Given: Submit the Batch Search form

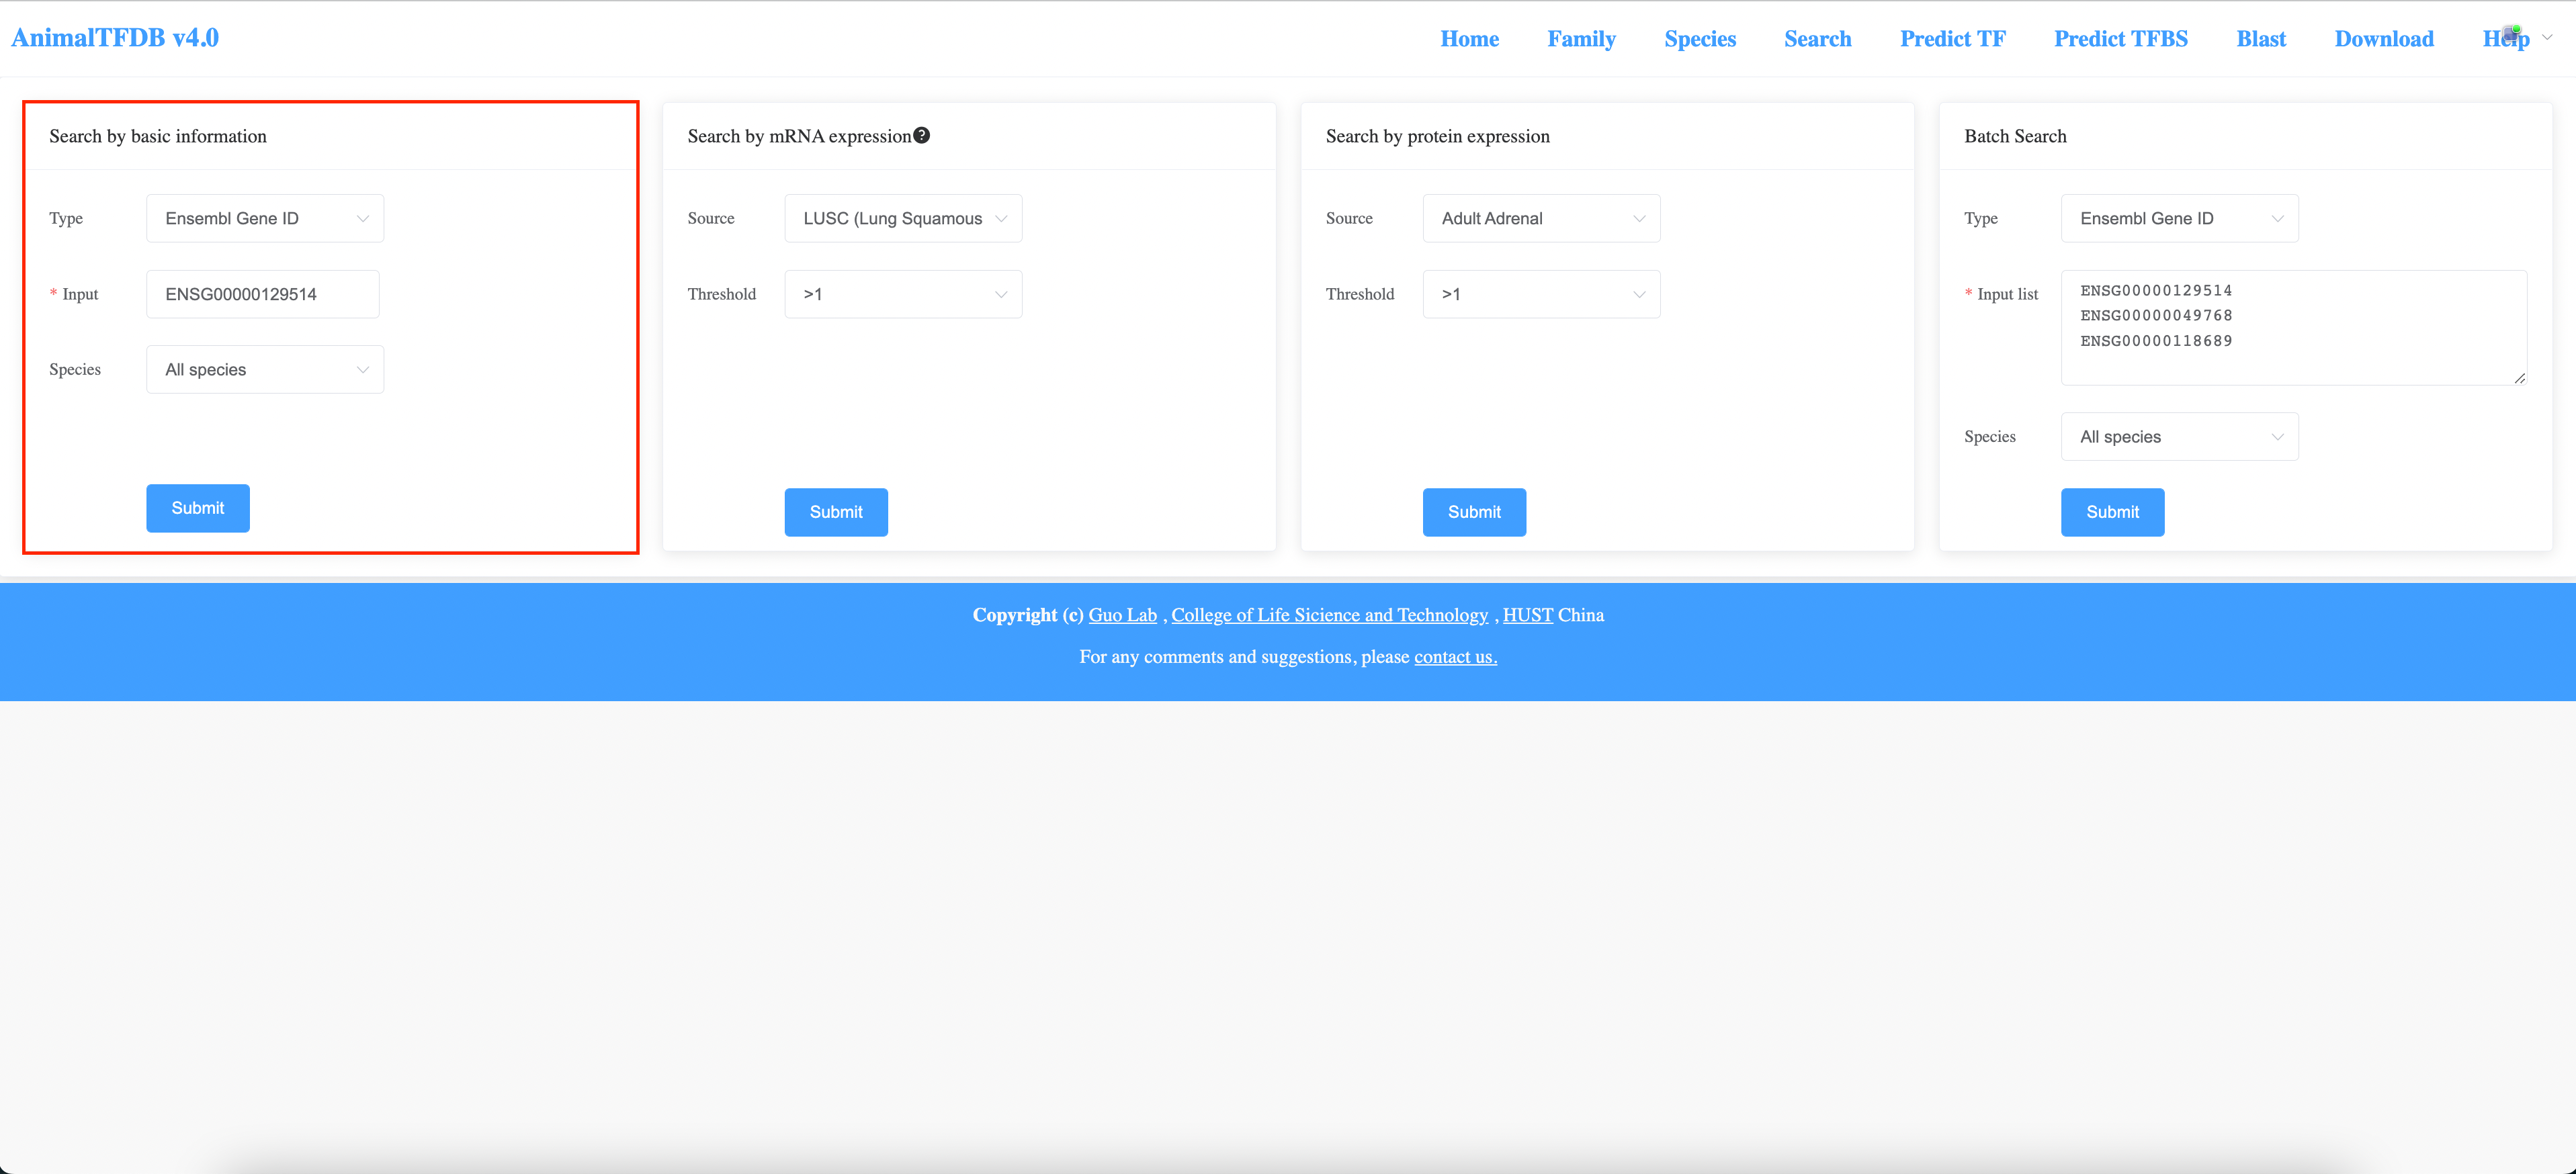Looking at the screenshot, I should (x=2112, y=512).
